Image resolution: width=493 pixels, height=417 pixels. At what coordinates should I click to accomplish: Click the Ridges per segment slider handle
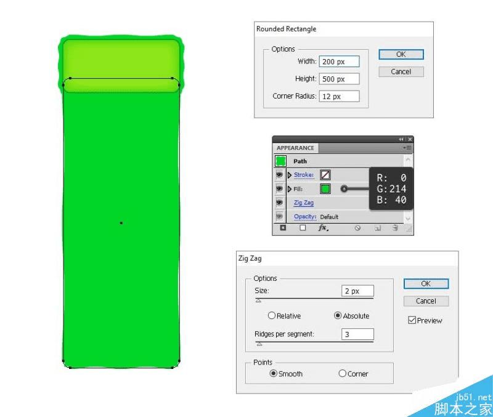(259, 344)
